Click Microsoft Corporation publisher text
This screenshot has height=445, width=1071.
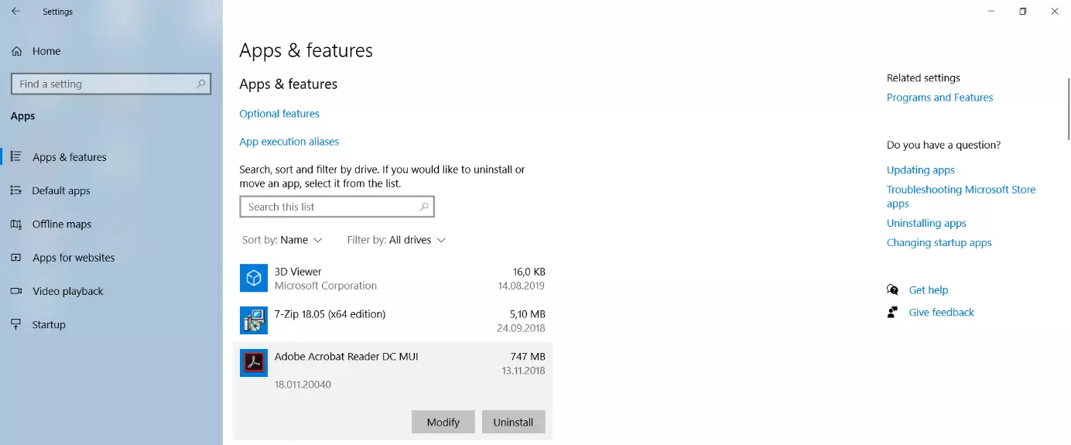(326, 286)
